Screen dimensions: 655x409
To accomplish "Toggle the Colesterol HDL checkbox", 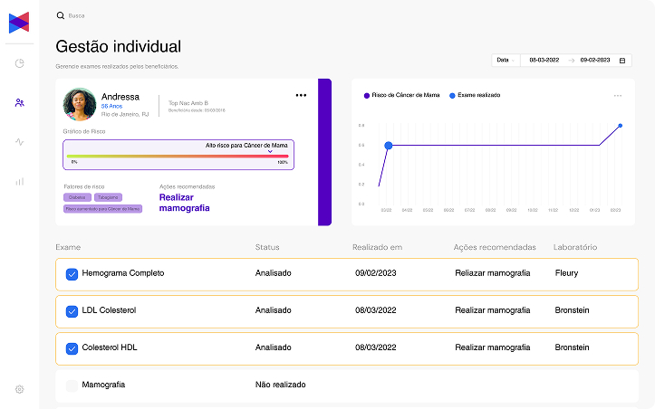I will pyautogui.click(x=72, y=348).
